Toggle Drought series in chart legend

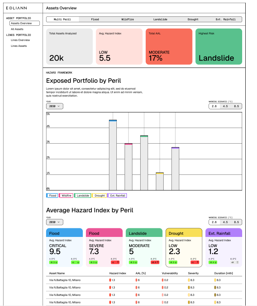coord(99,196)
